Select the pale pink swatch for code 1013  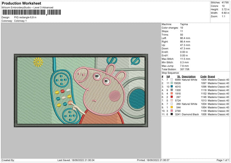click(x=172, y=100)
